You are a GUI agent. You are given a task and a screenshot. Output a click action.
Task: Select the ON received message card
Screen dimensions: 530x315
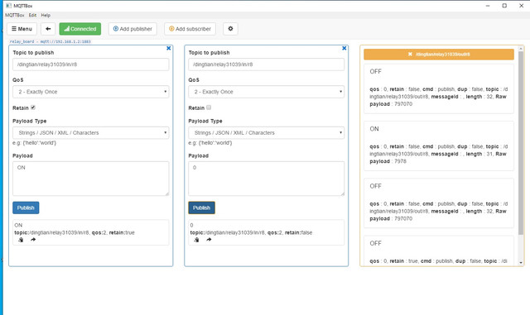pyautogui.click(x=439, y=146)
